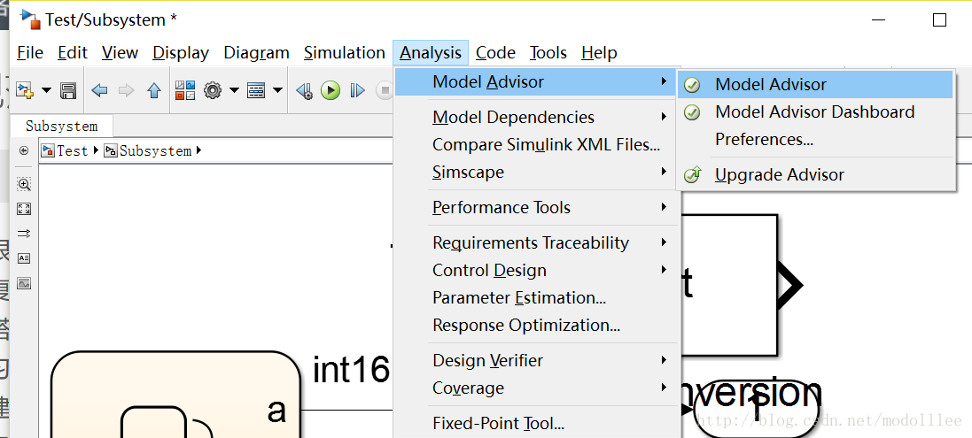This screenshot has width=972, height=438.
Task: Click the Model Configuration gear icon
Action: pyautogui.click(x=213, y=91)
